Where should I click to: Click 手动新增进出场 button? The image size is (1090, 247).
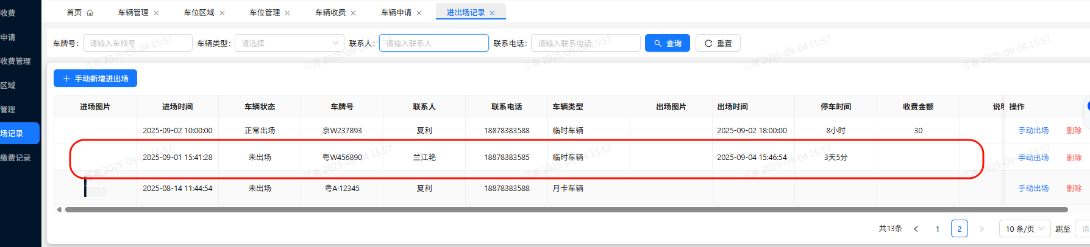point(95,78)
